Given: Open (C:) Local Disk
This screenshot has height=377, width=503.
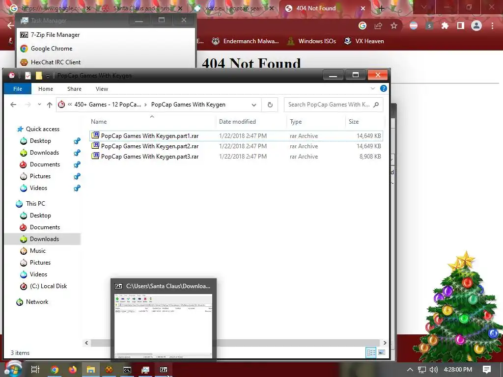Looking at the screenshot, I should [x=48, y=286].
